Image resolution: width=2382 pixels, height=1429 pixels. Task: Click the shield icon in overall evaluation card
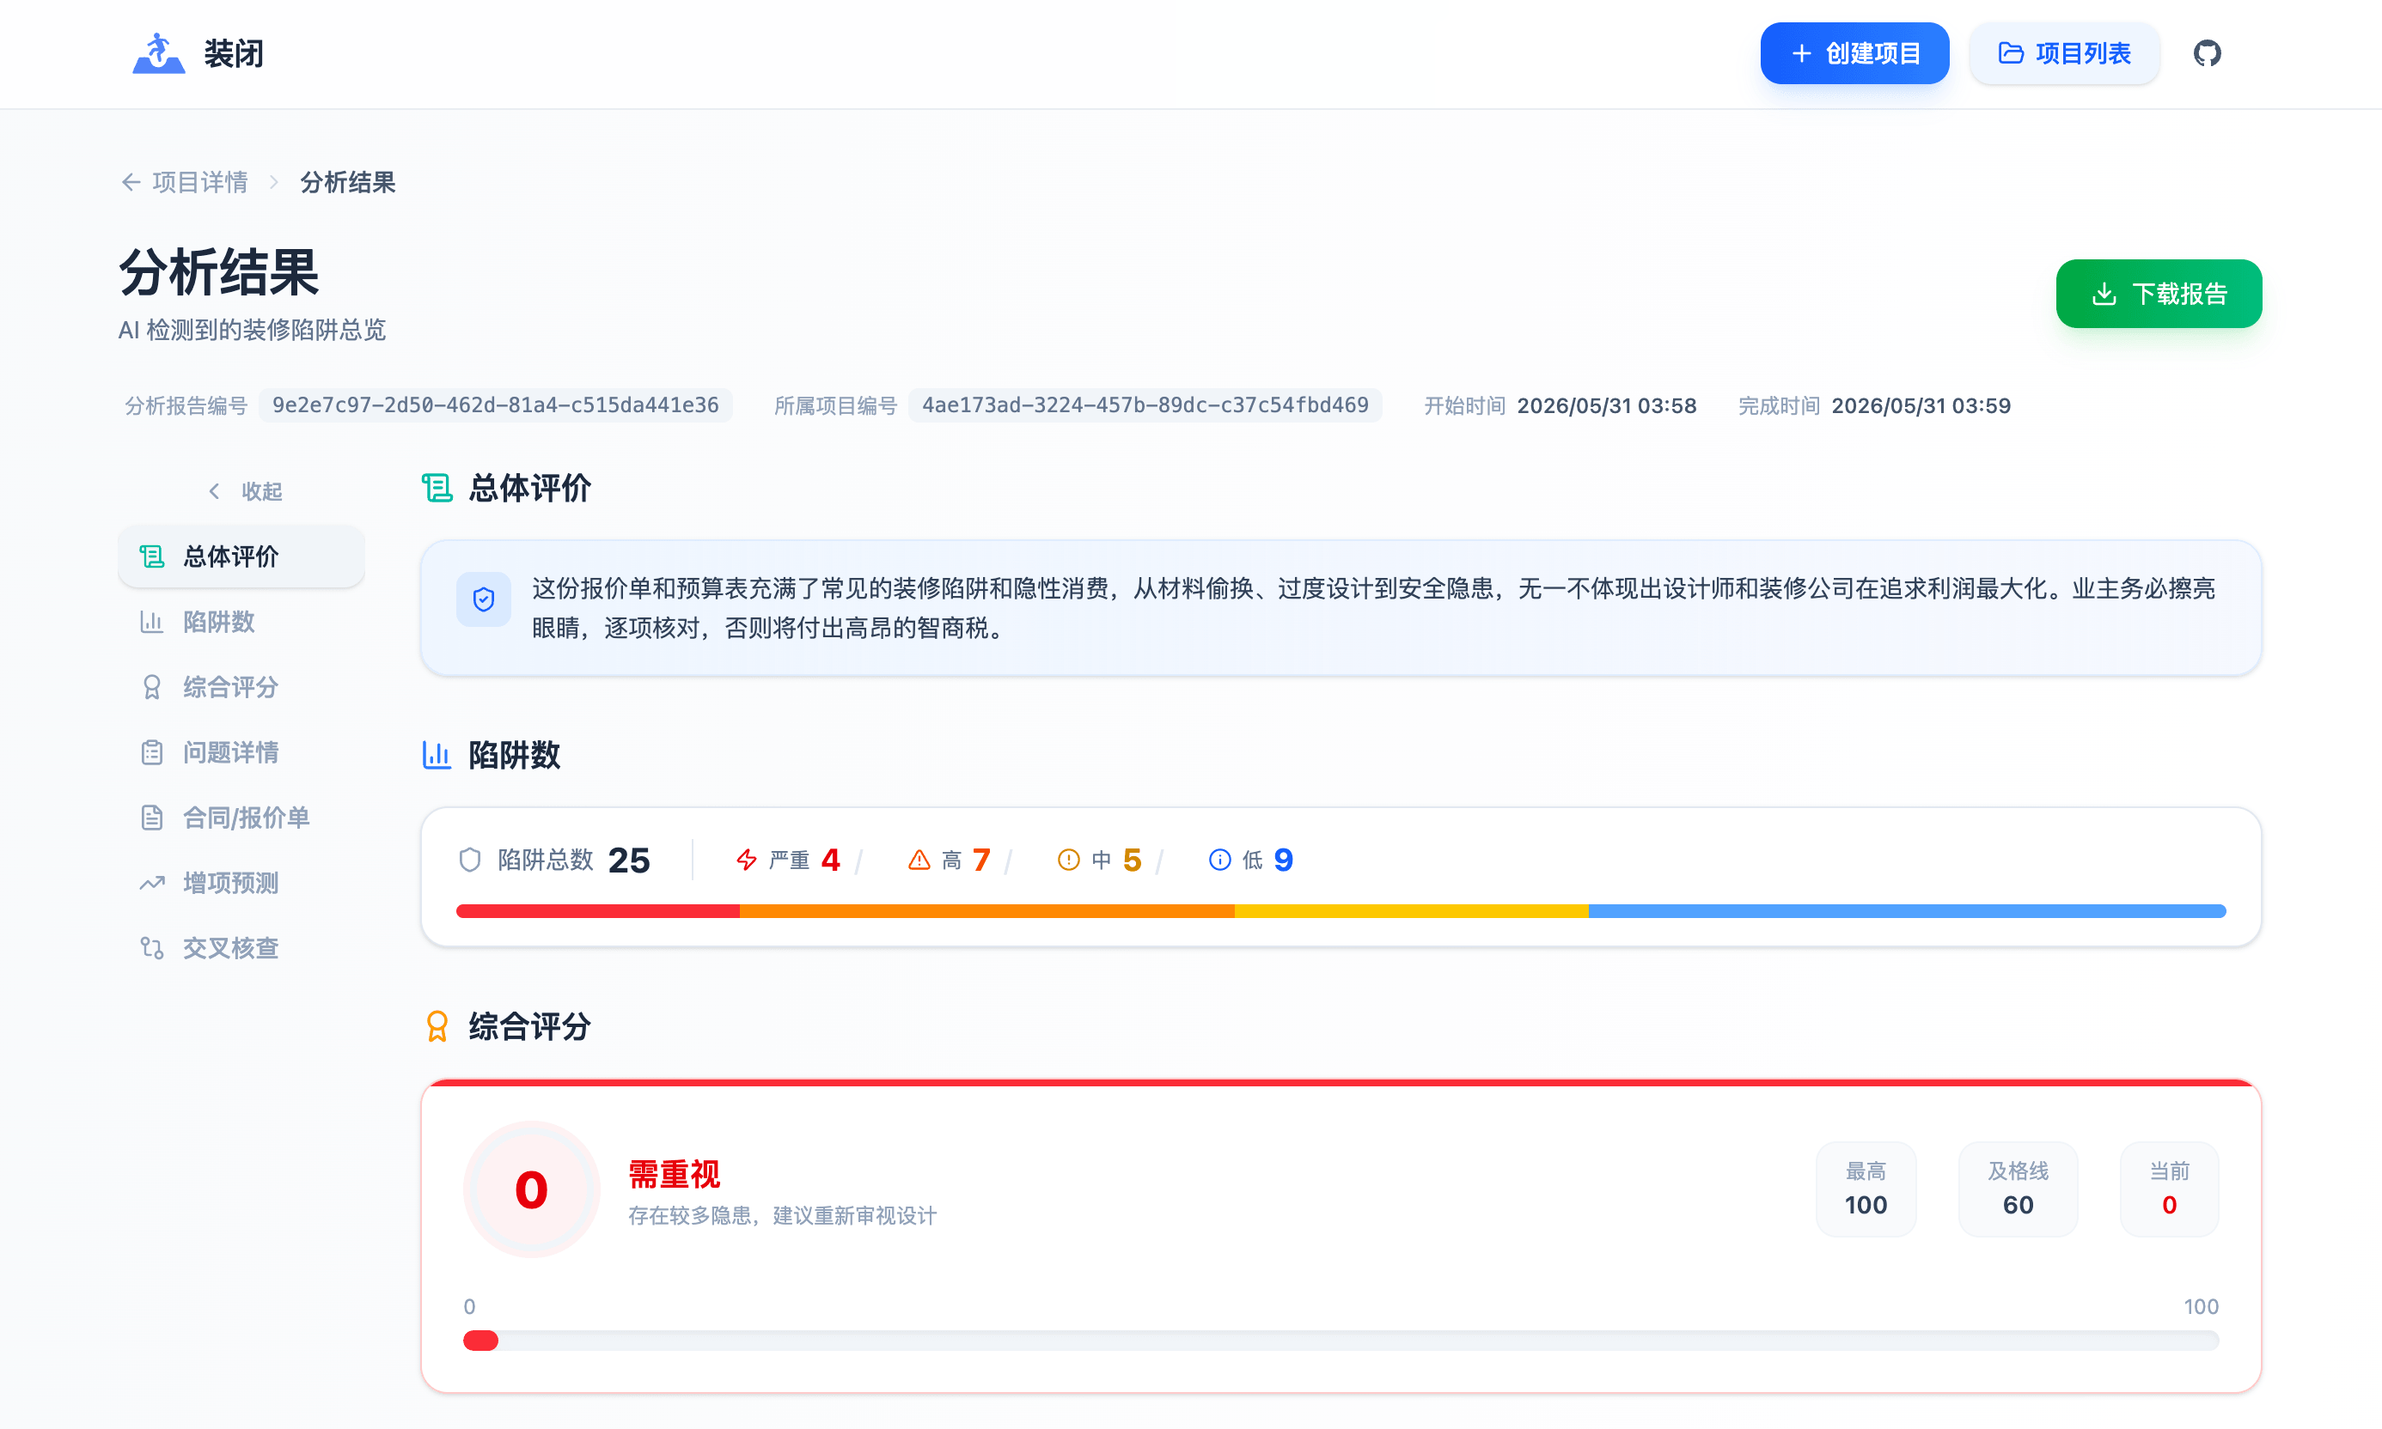pyautogui.click(x=484, y=600)
